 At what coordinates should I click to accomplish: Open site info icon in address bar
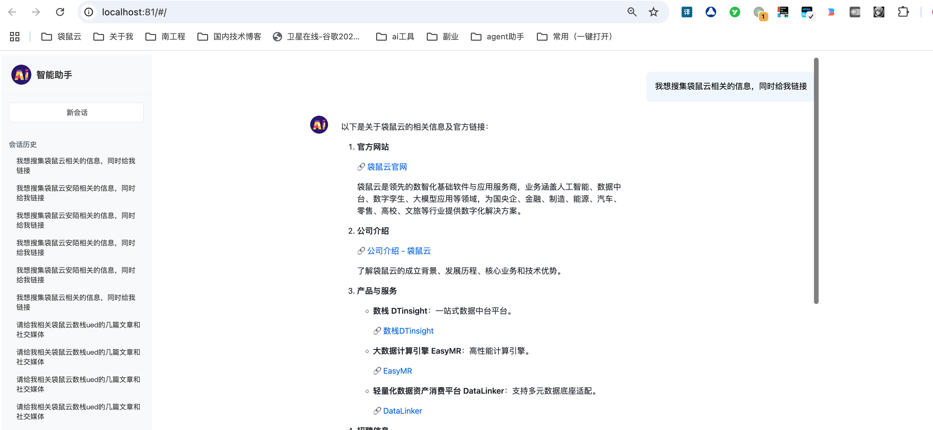pyautogui.click(x=89, y=12)
